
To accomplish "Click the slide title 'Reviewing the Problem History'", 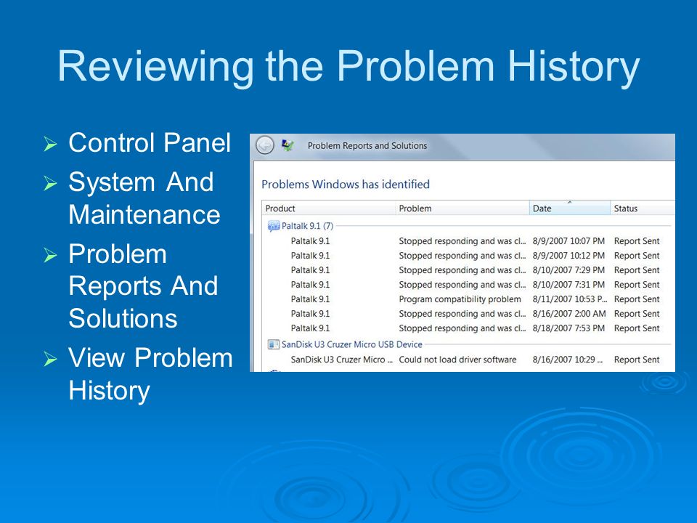I will [348, 66].
